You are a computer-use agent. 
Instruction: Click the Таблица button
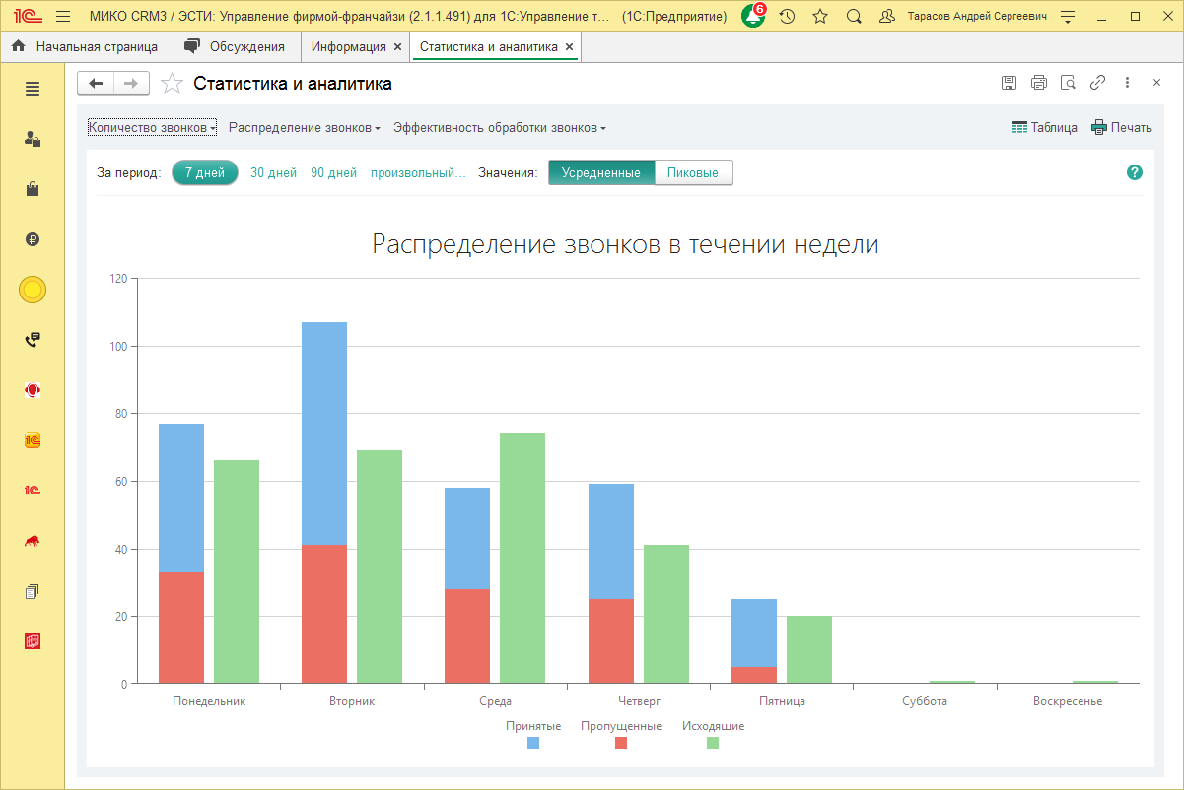coord(1045,128)
